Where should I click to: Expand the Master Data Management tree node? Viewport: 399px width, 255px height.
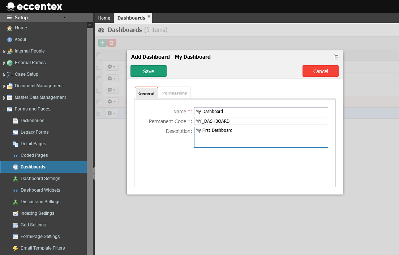tap(4, 98)
